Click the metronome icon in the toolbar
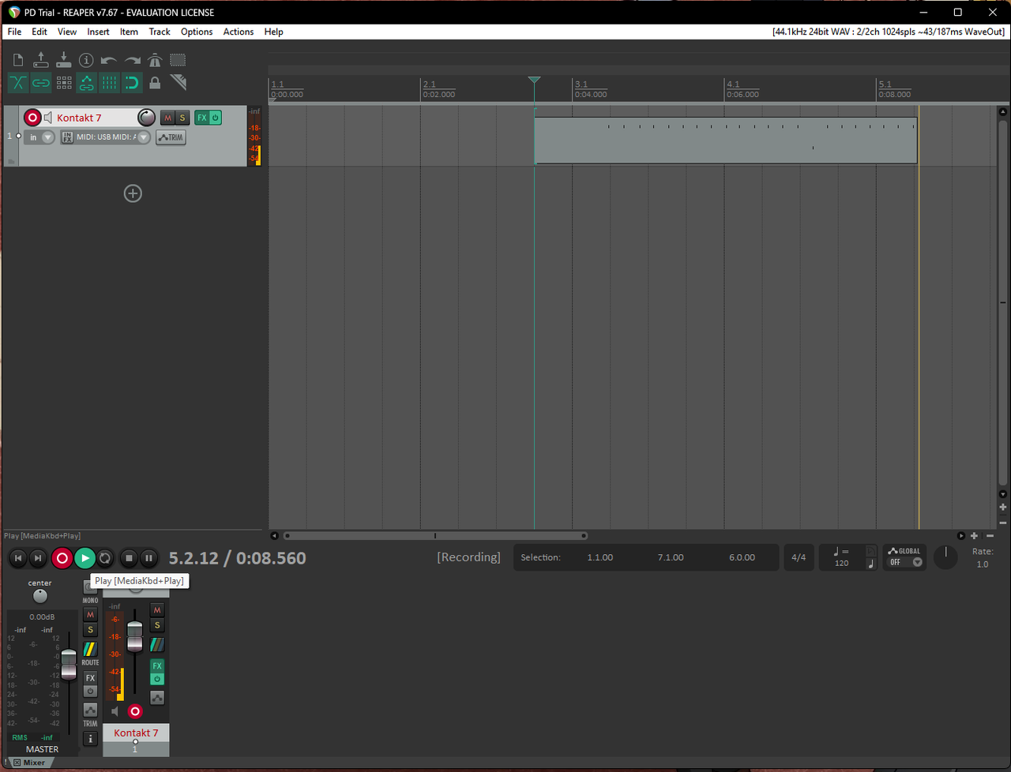Viewport: 1011px width, 772px height. pyautogui.click(x=155, y=60)
